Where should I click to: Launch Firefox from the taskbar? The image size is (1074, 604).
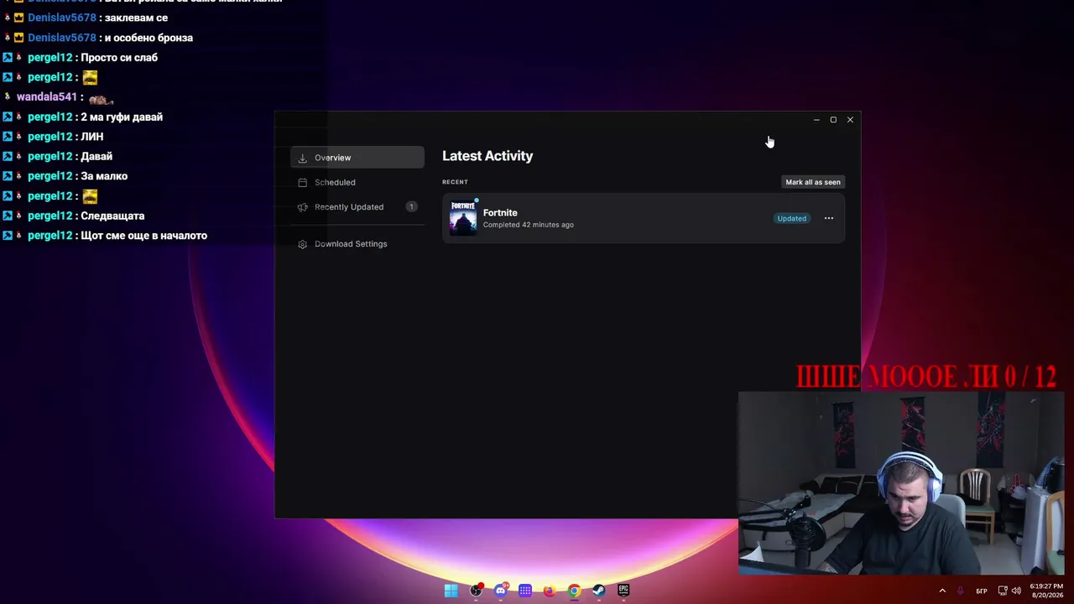[550, 591]
